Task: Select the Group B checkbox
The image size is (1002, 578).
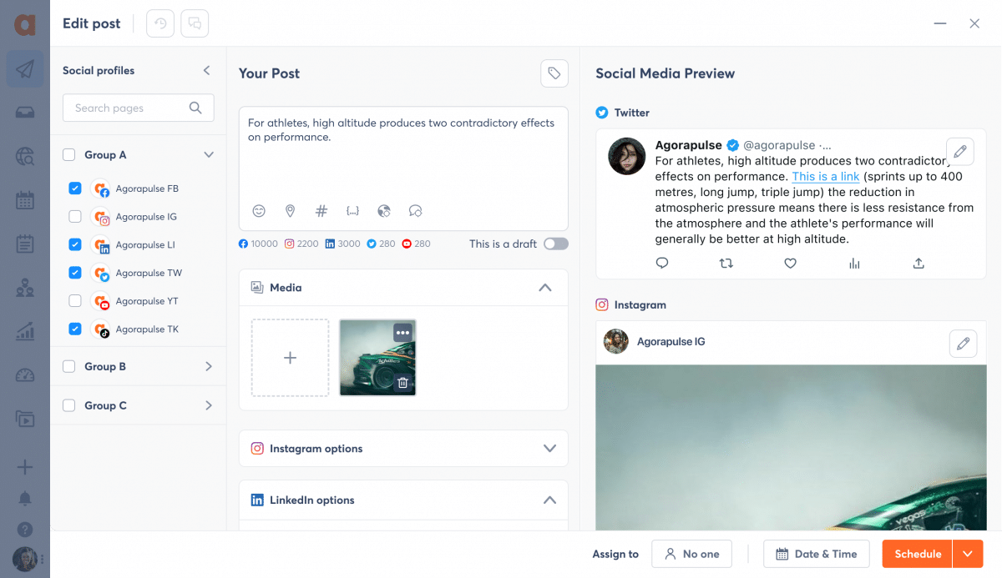Action: click(69, 366)
